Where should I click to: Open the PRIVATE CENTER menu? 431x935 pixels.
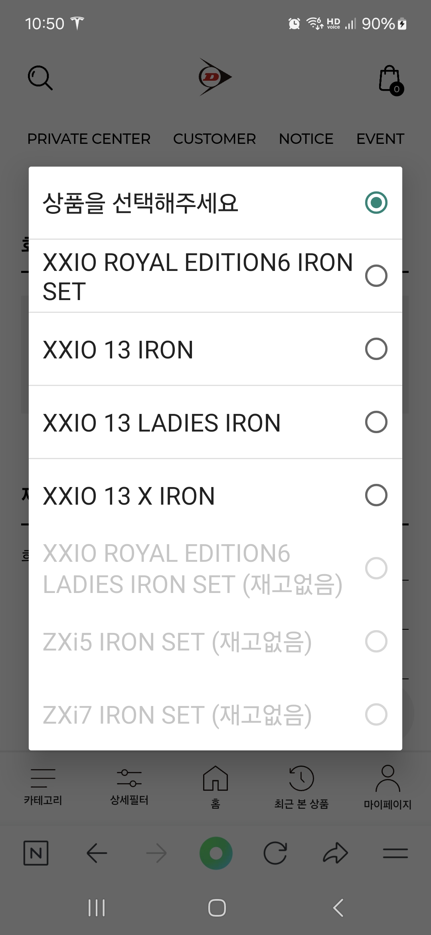coord(89,139)
